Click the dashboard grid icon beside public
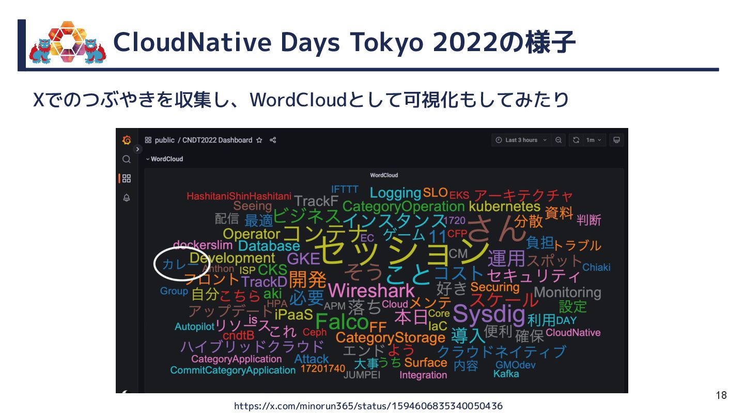The width and height of the screenshot is (744, 418). (x=148, y=140)
